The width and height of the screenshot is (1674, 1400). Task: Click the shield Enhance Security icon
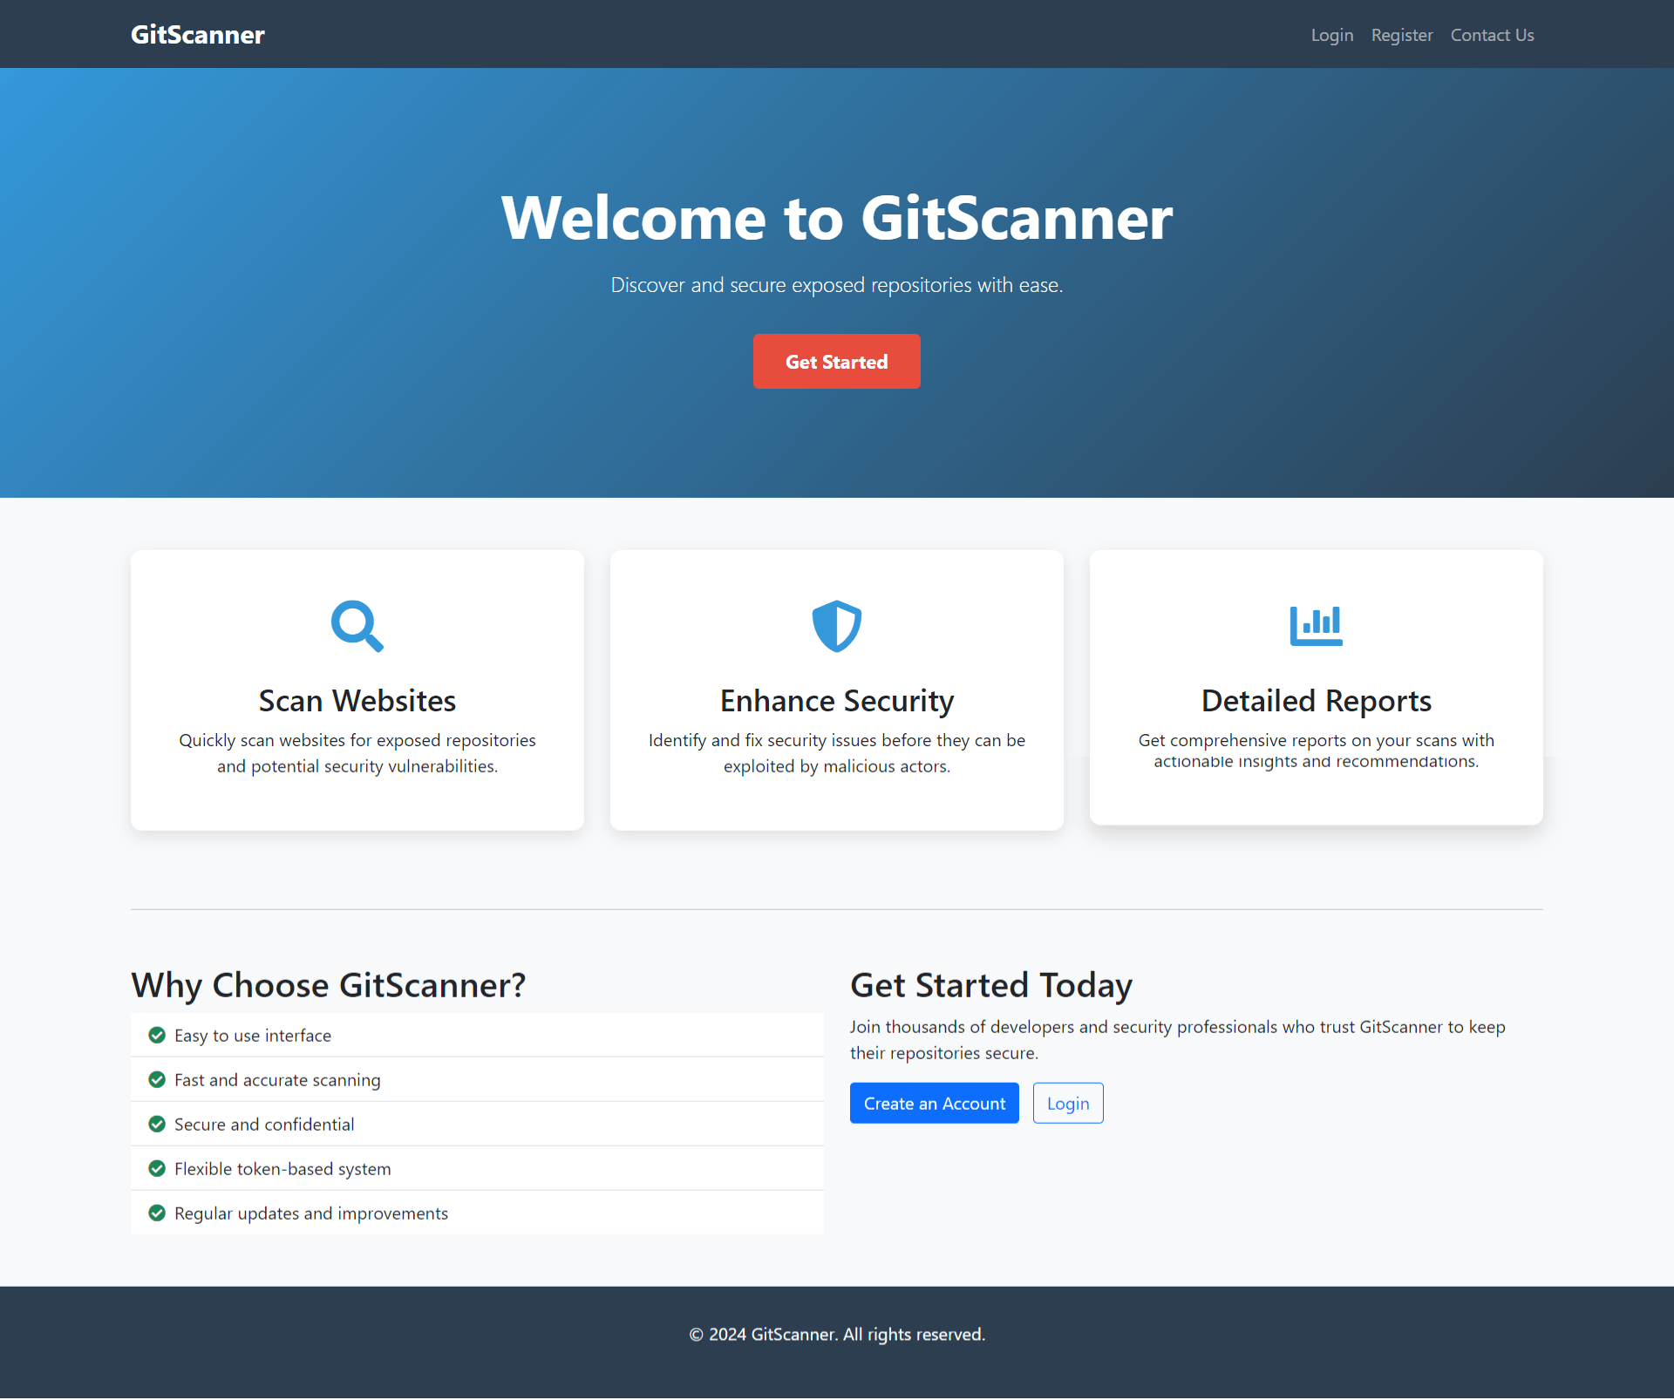click(837, 626)
